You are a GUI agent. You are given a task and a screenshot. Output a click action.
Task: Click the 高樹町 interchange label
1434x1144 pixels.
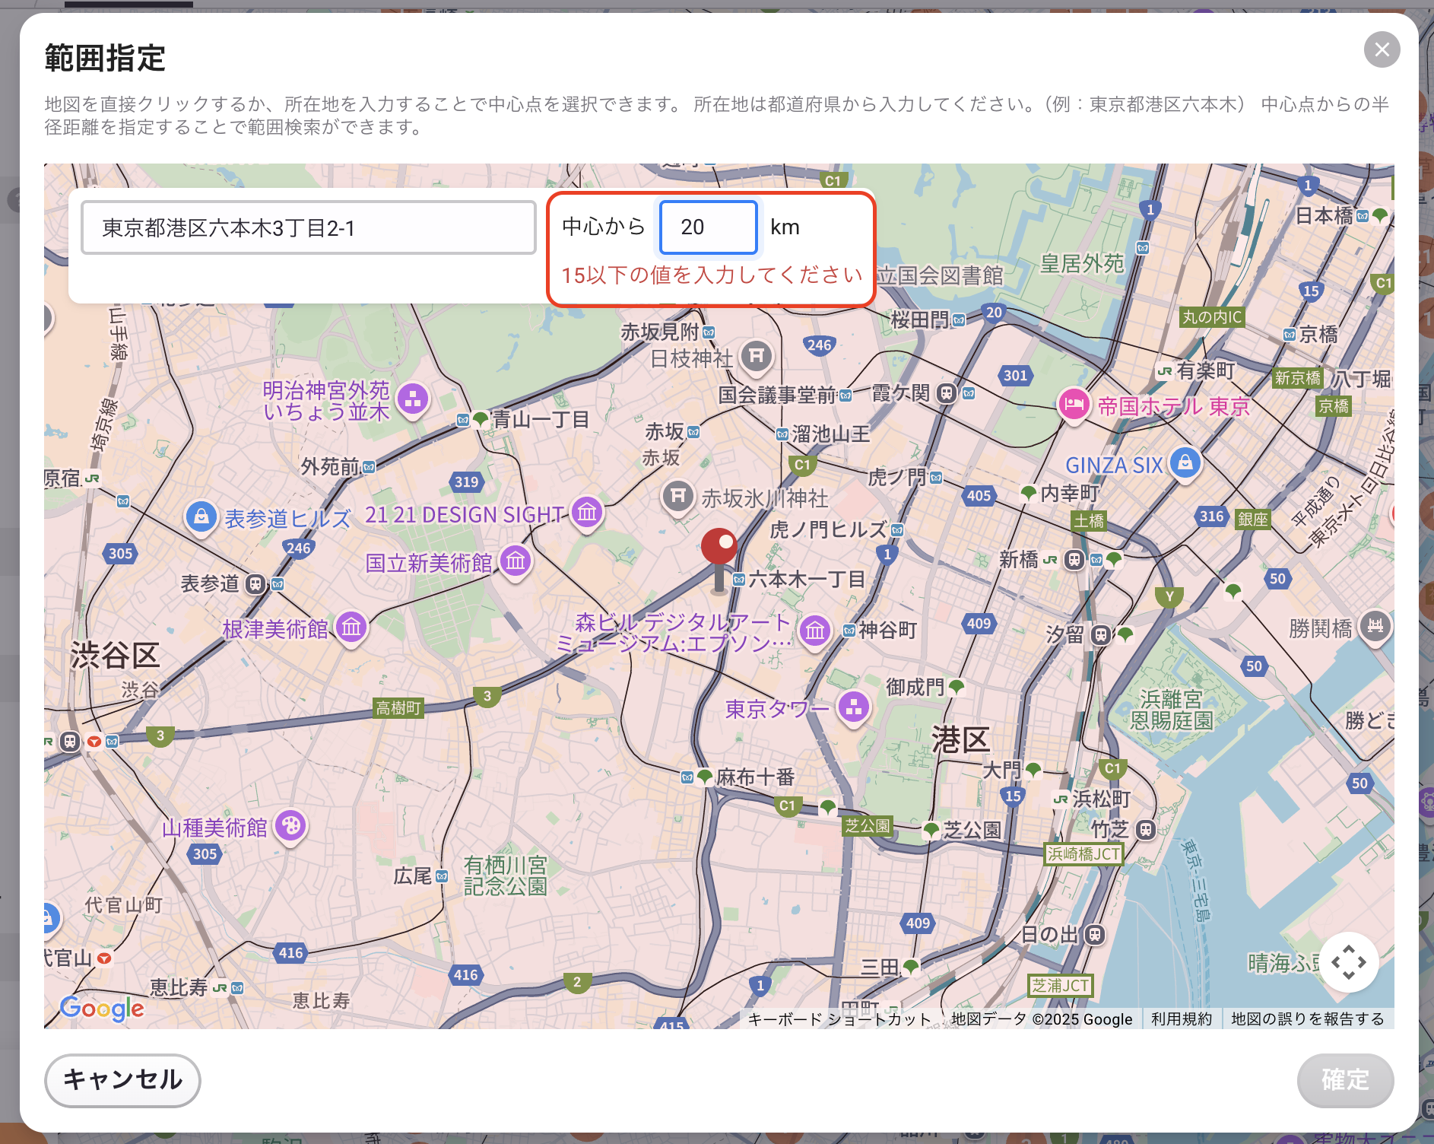click(x=398, y=708)
